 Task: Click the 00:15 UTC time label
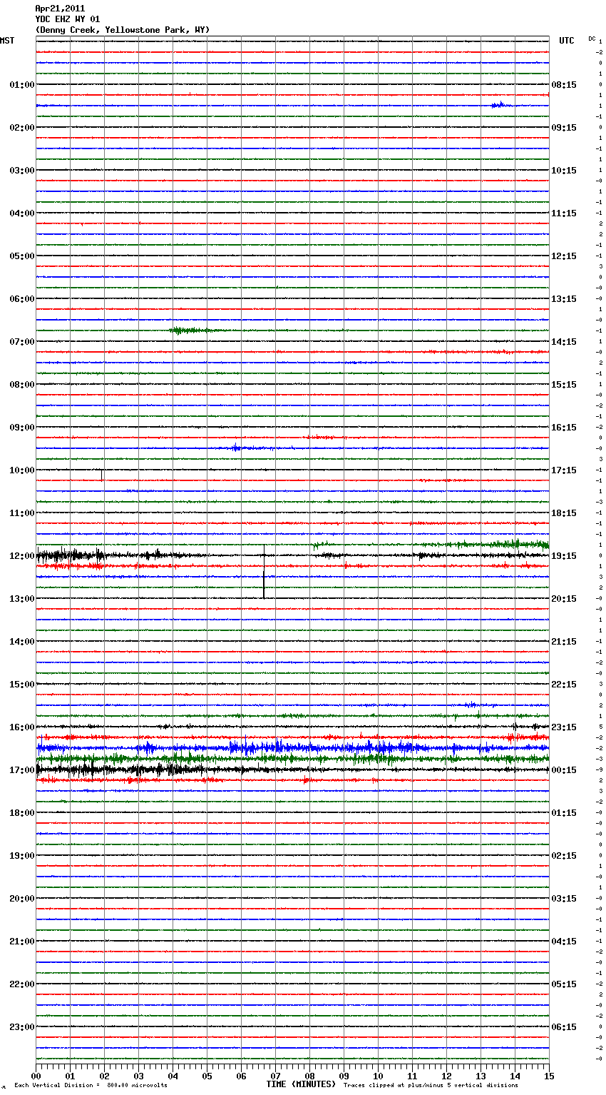(x=564, y=770)
